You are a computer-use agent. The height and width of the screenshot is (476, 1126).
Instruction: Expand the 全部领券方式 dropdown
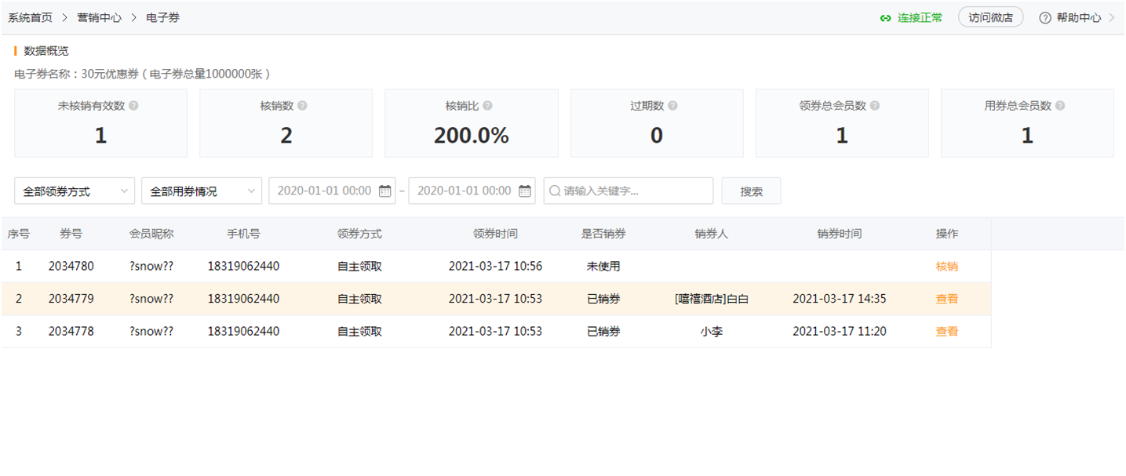[x=75, y=191]
